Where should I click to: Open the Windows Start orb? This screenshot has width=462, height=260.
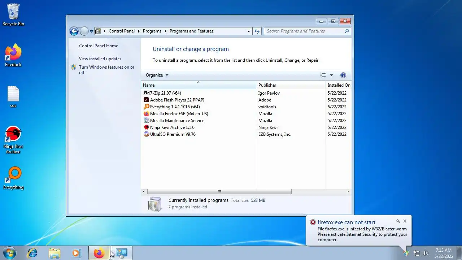point(10,253)
